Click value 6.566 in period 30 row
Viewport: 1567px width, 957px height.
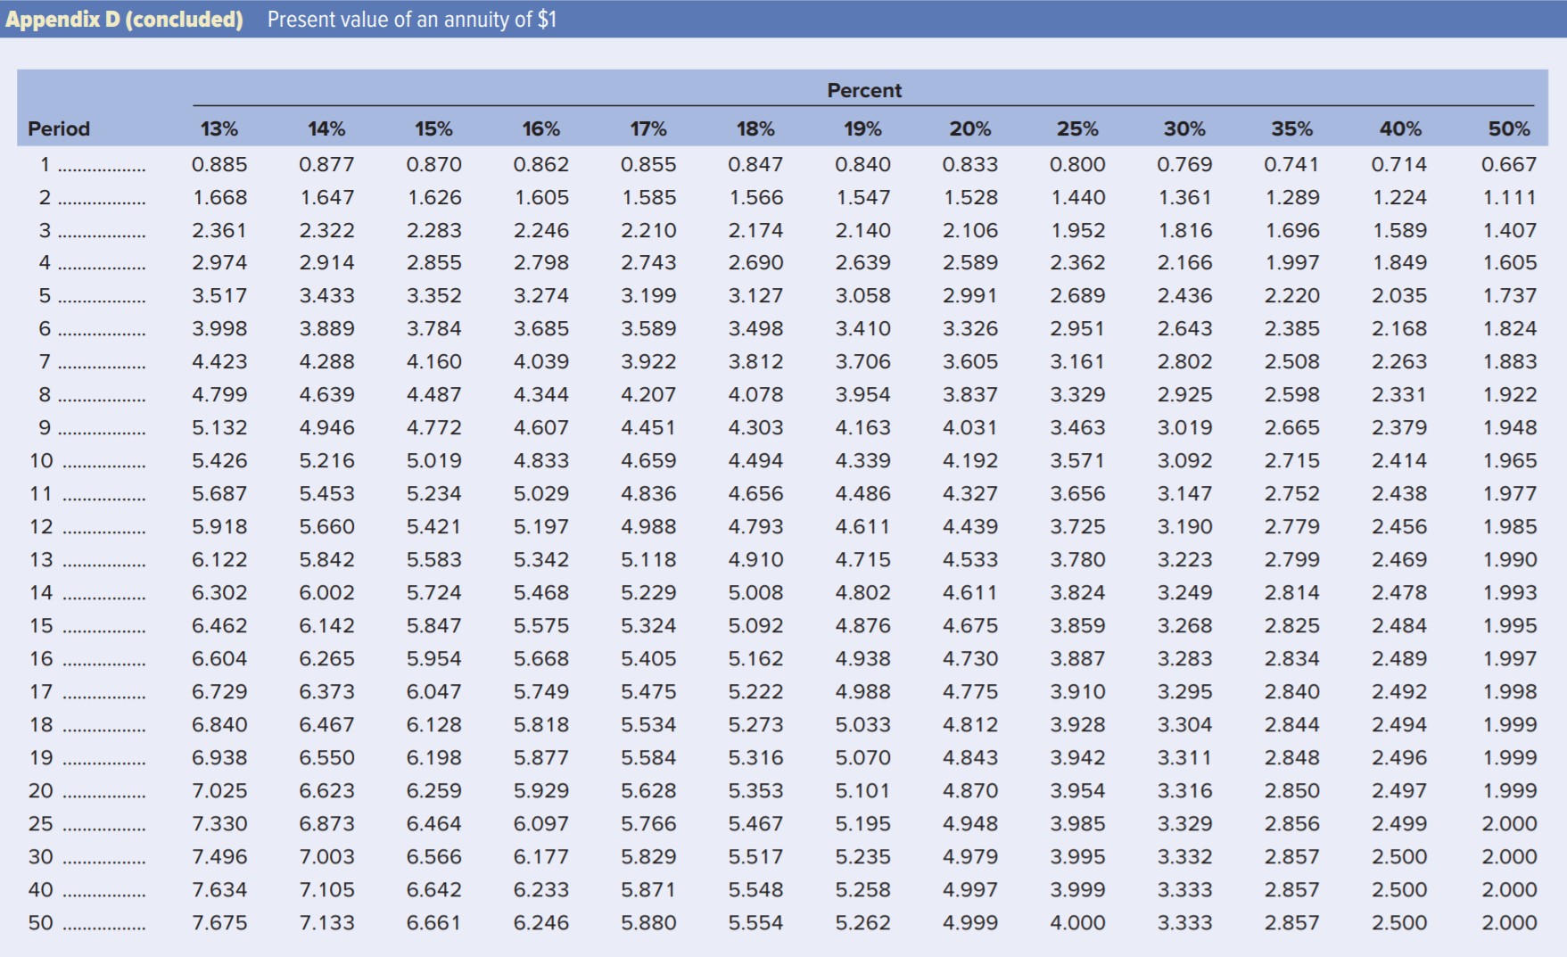pyautogui.click(x=433, y=857)
